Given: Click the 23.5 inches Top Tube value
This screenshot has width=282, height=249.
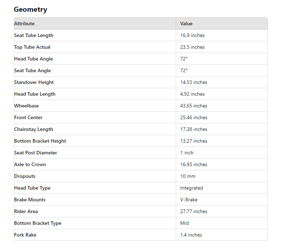Looking at the screenshot, I should (192, 47).
